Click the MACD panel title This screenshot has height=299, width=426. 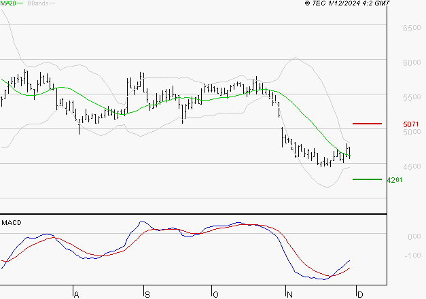12,223
